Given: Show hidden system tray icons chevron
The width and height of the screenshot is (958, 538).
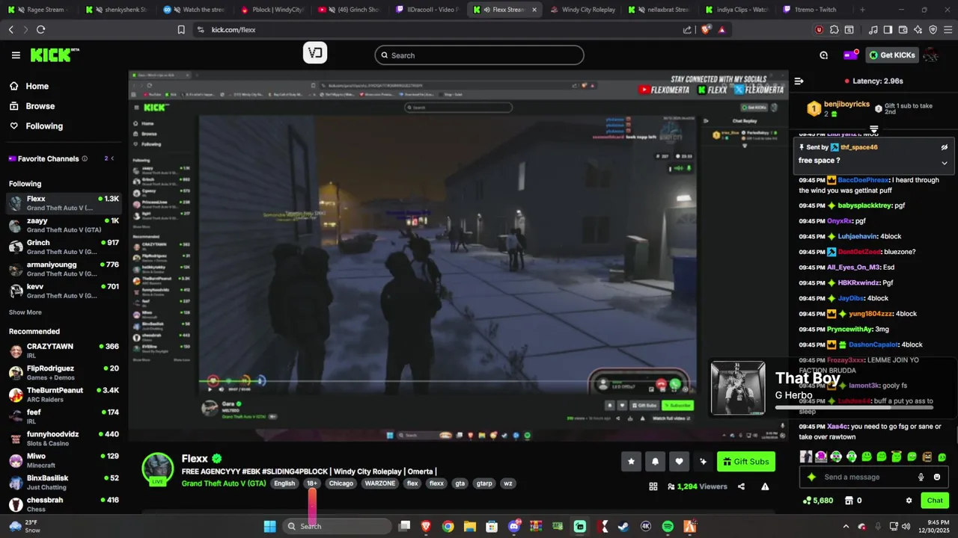Looking at the screenshot, I should 846,526.
